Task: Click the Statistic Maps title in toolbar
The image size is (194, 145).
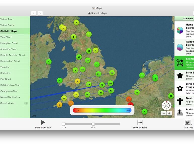Action: [x=98, y=13]
